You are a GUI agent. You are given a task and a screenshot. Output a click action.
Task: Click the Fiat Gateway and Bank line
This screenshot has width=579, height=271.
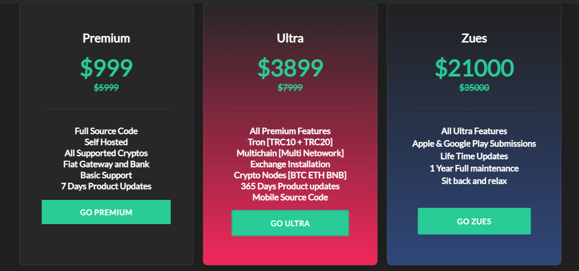coord(106,164)
